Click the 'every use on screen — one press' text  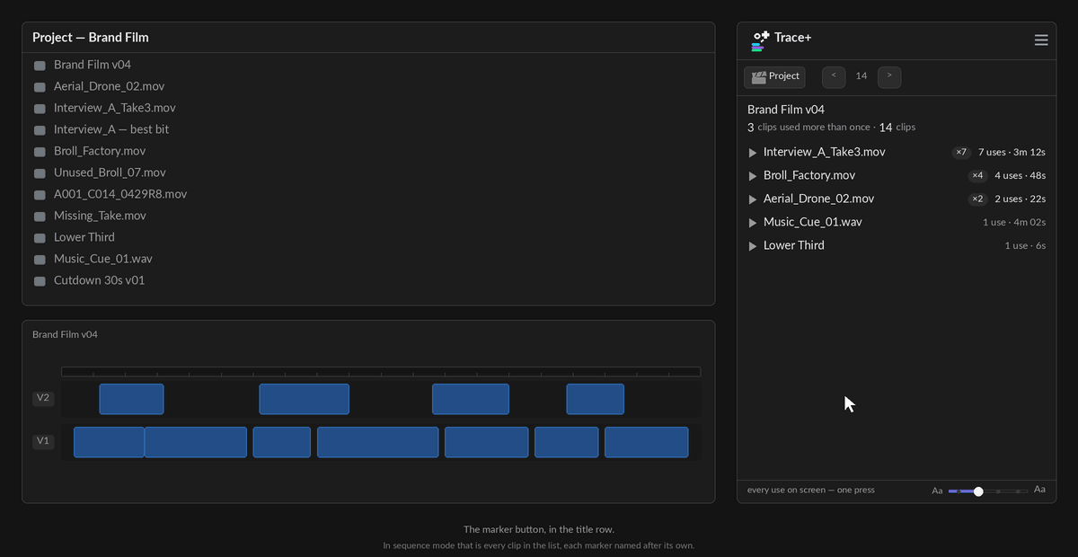pos(811,490)
